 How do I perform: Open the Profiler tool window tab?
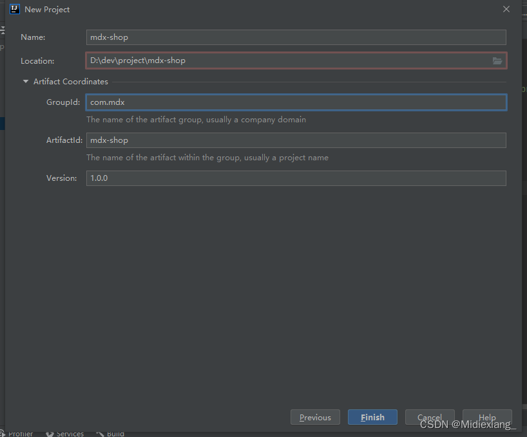(20, 434)
